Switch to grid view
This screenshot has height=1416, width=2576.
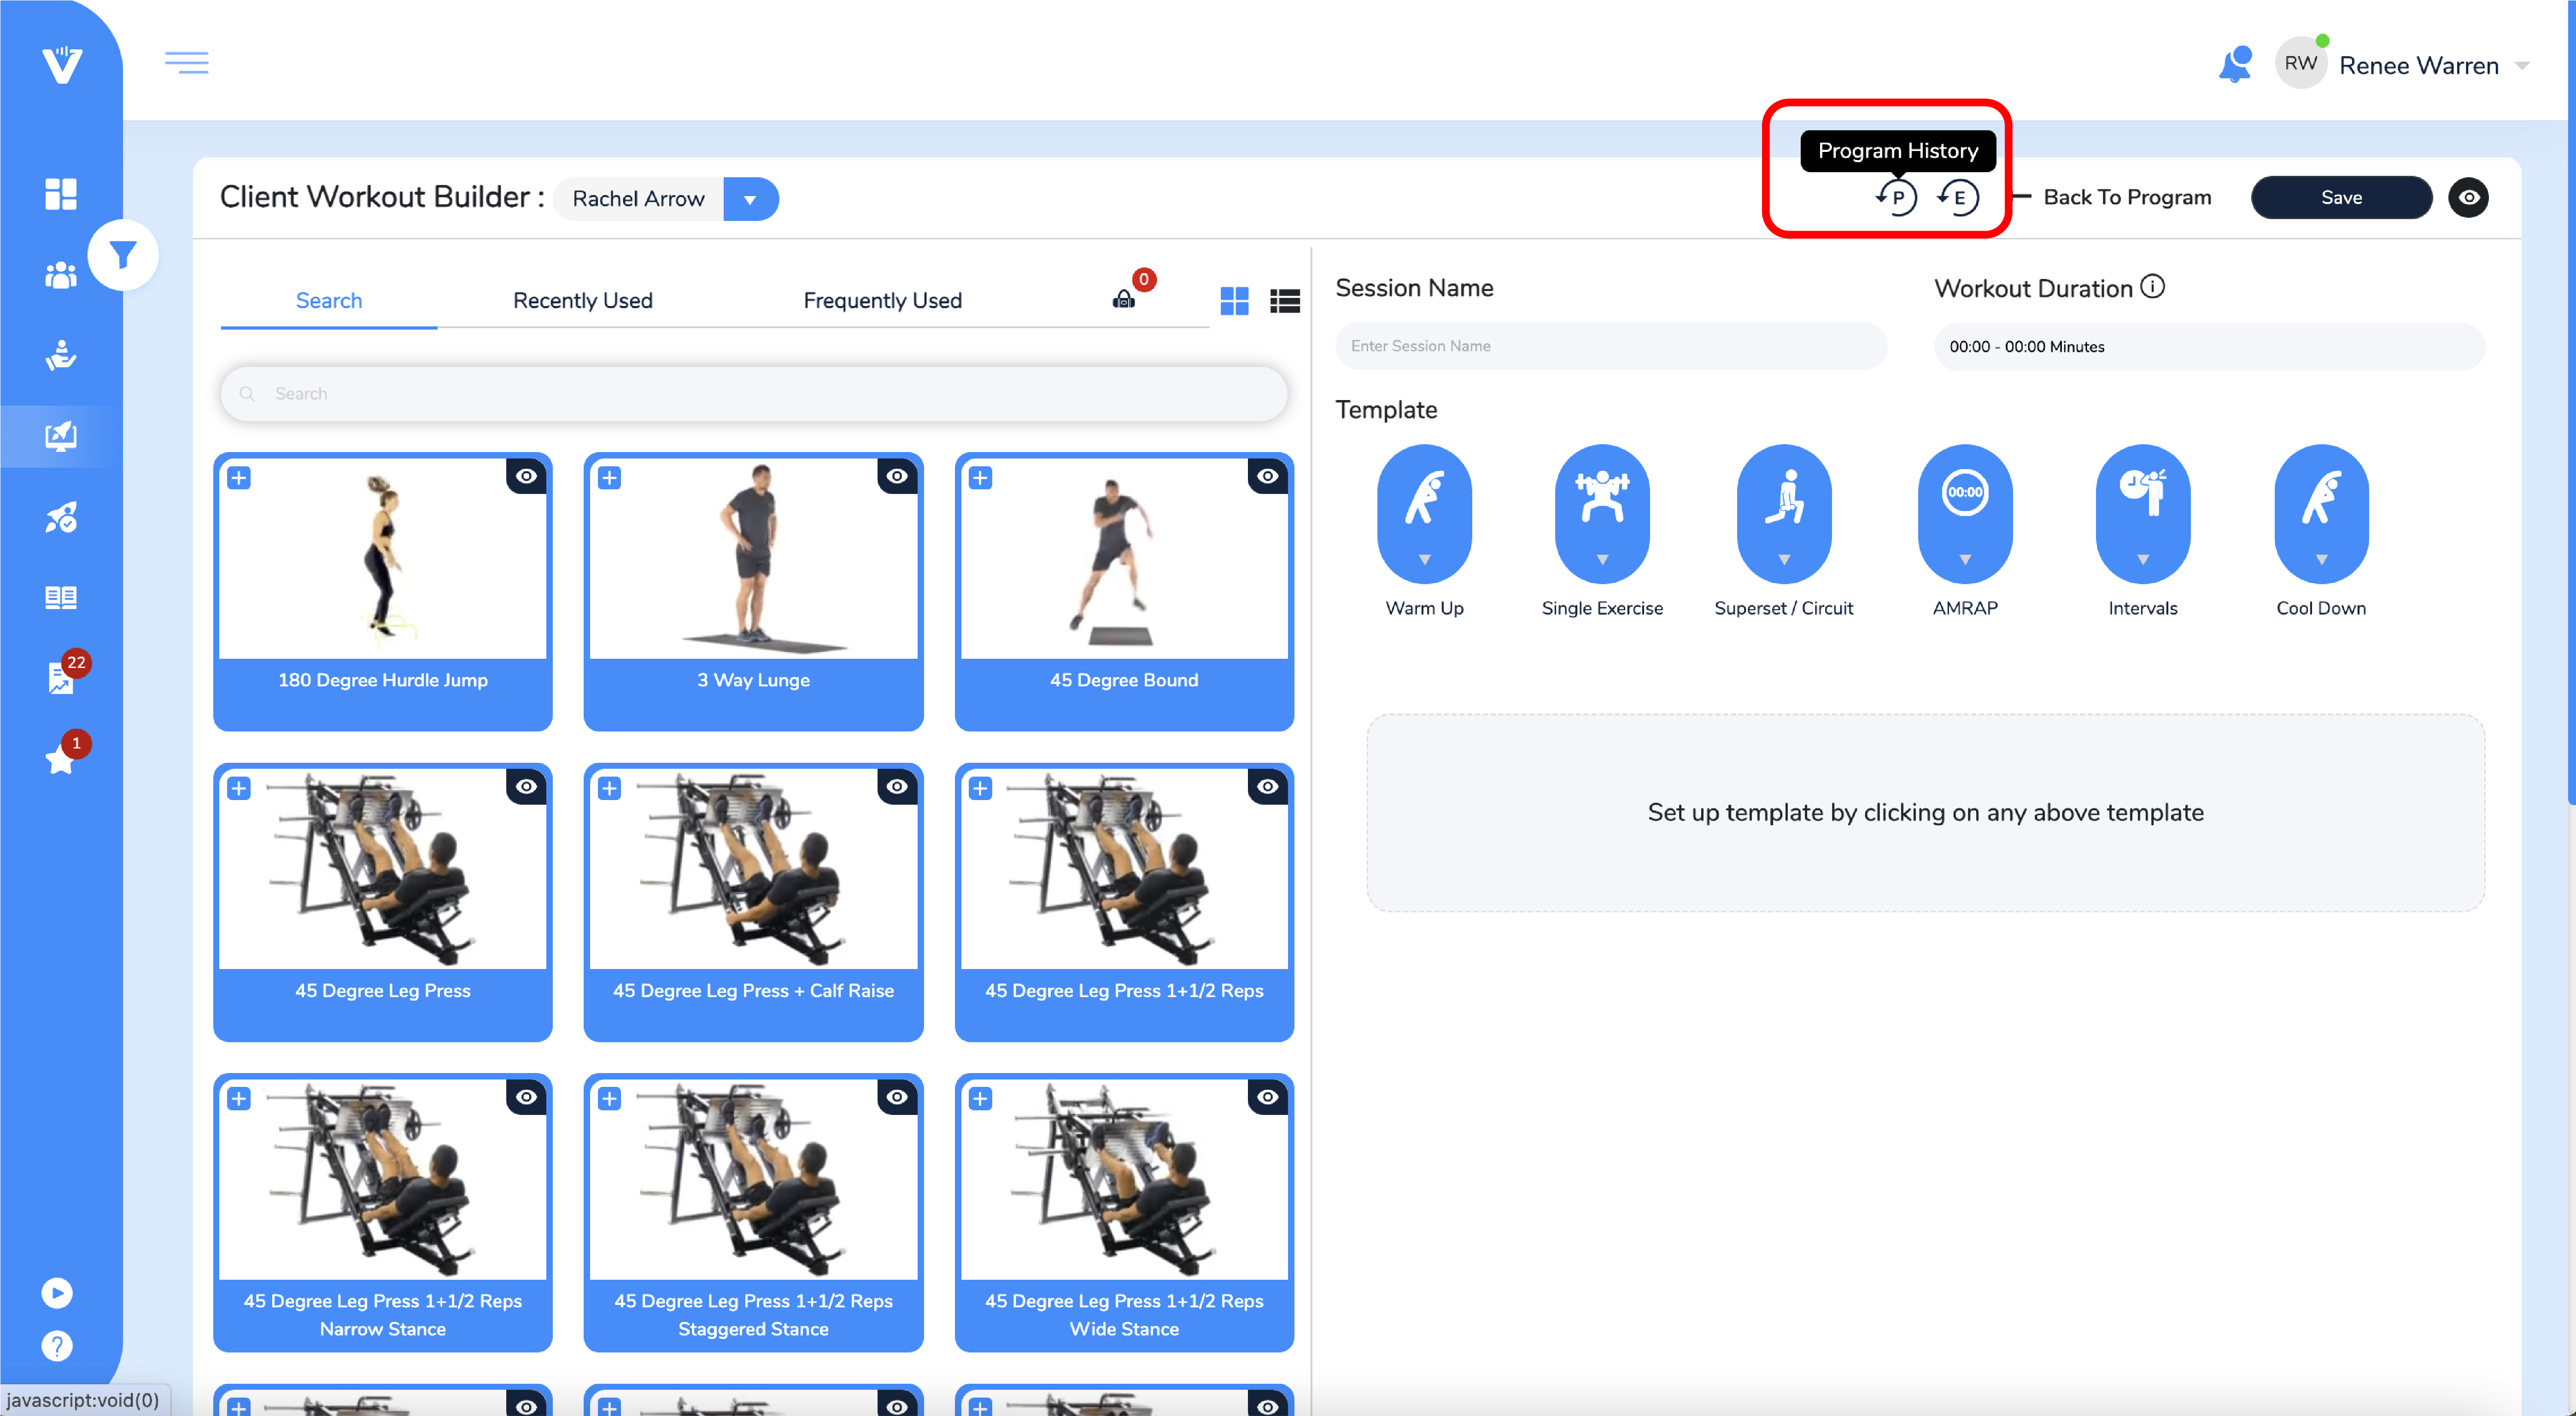point(1234,301)
